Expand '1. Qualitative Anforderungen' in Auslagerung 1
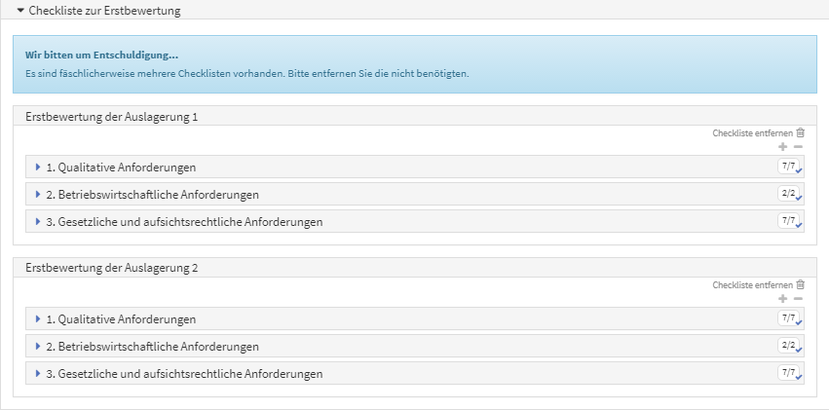 click(121, 167)
